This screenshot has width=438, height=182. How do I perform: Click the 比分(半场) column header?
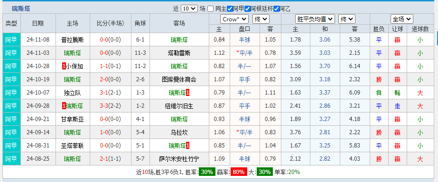pos(111,23)
